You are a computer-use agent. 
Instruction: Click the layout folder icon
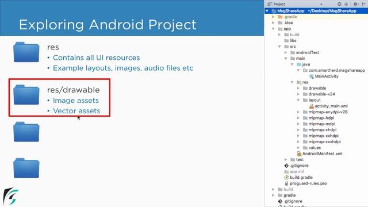pyautogui.click(x=305, y=100)
